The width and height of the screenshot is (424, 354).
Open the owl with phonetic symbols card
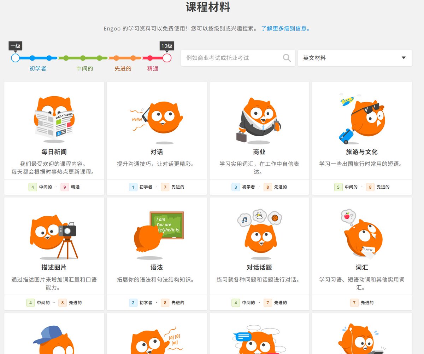[x=157, y=333]
